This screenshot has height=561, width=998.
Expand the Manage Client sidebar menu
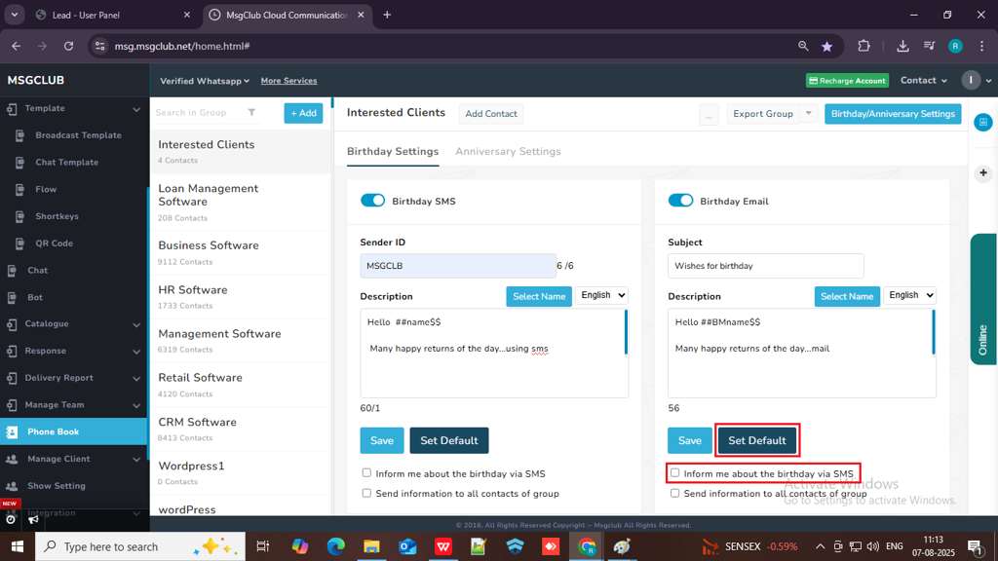pyautogui.click(x=74, y=459)
